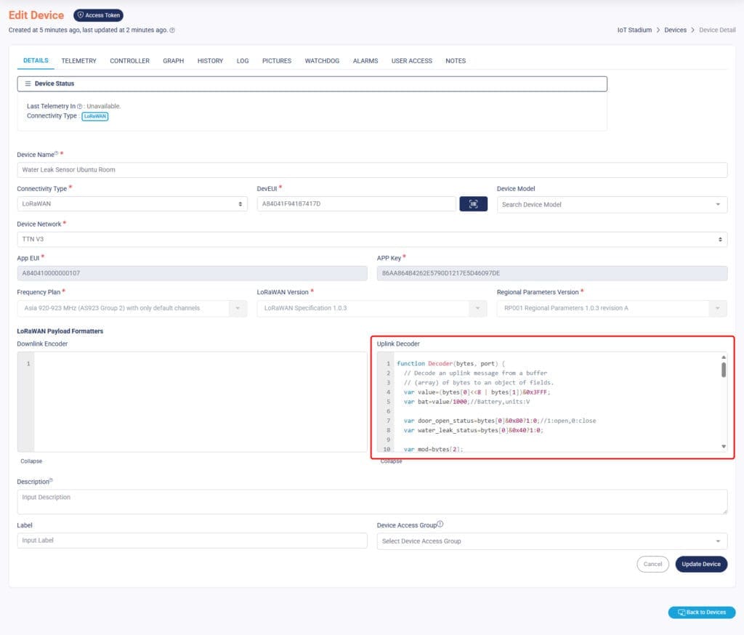744x635 pixels.
Task: Click the Access Token button
Action: tap(99, 15)
